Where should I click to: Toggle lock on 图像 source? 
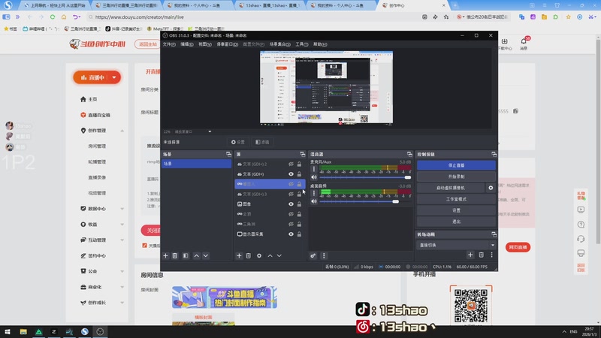point(299,204)
